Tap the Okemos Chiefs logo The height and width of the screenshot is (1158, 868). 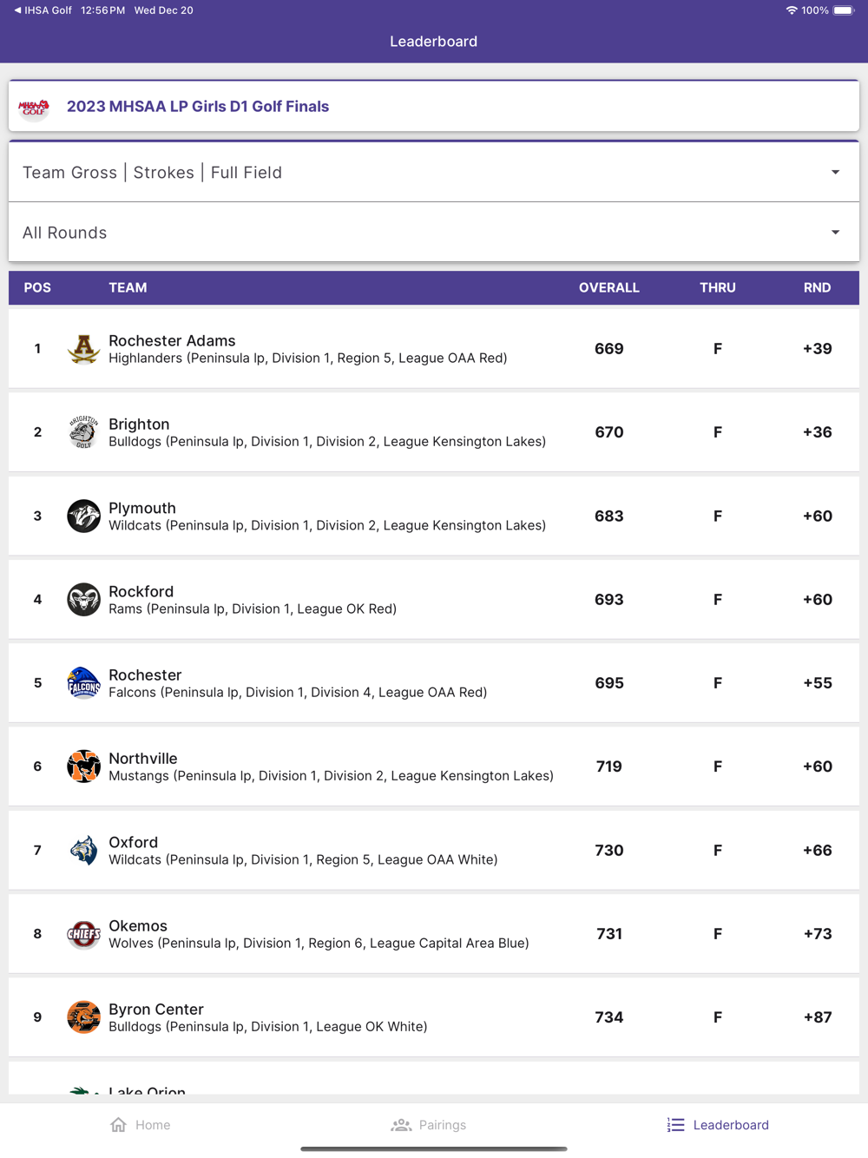pyautogui.click(x=83, y=934)
